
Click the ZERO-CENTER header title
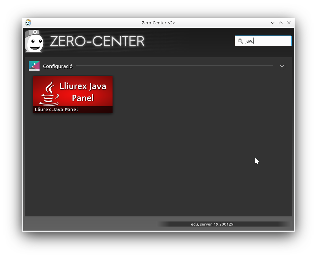tap(97, 41)
